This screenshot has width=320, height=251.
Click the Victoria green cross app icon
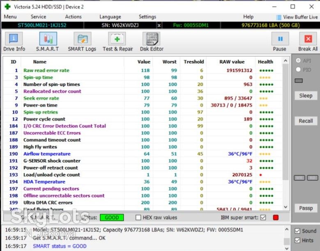click(x=7, y=7)
